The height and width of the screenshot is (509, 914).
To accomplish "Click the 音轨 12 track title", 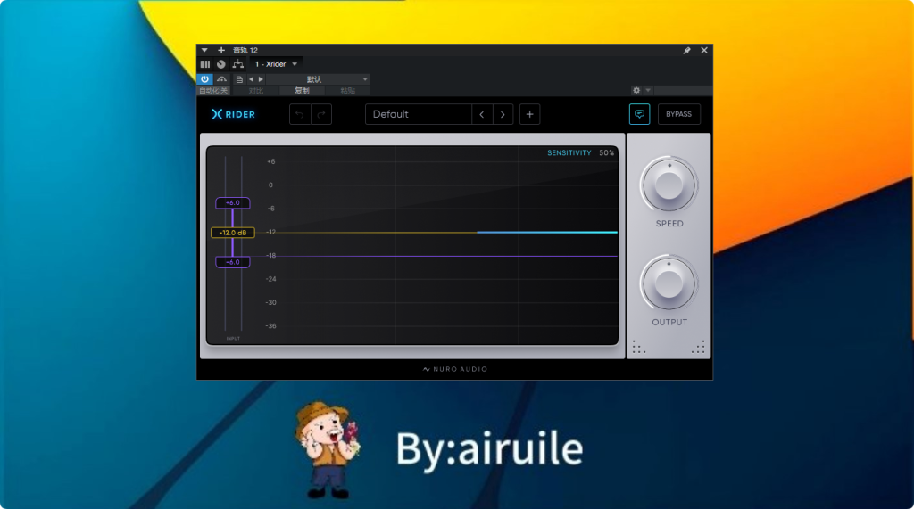I will pos(245,50).
